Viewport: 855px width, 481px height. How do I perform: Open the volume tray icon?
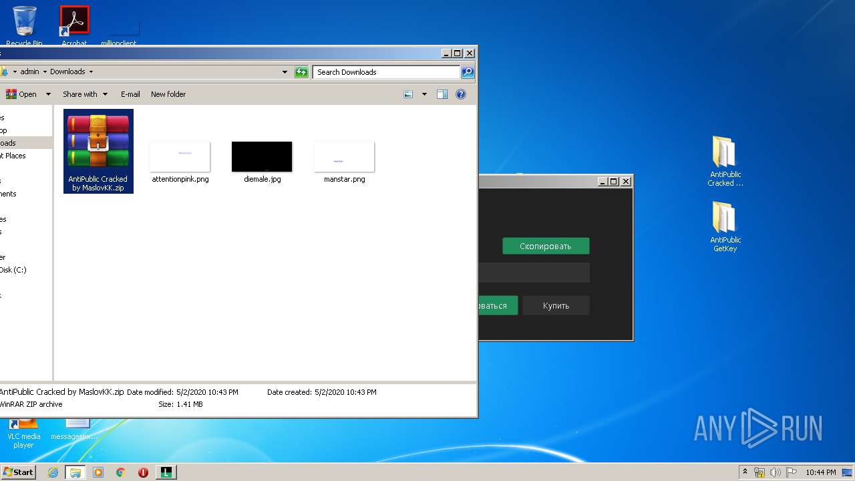pos(775,472)
